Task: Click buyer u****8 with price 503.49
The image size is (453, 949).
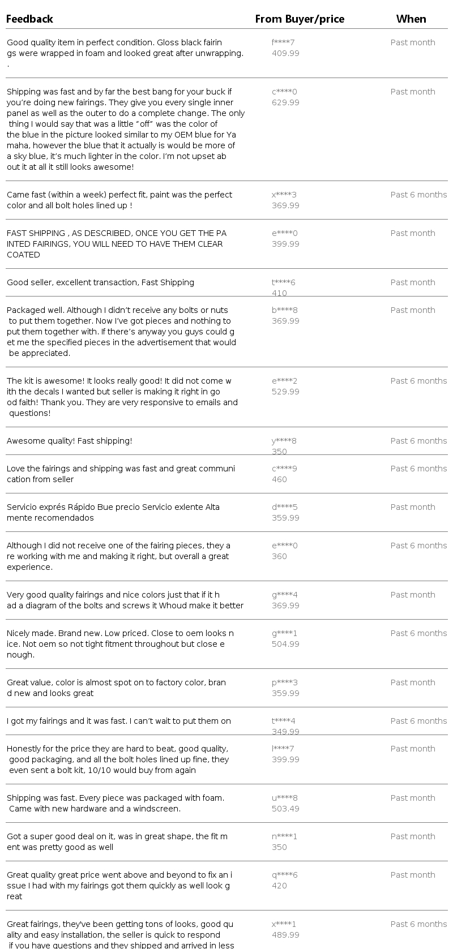Action: (285, 798)
